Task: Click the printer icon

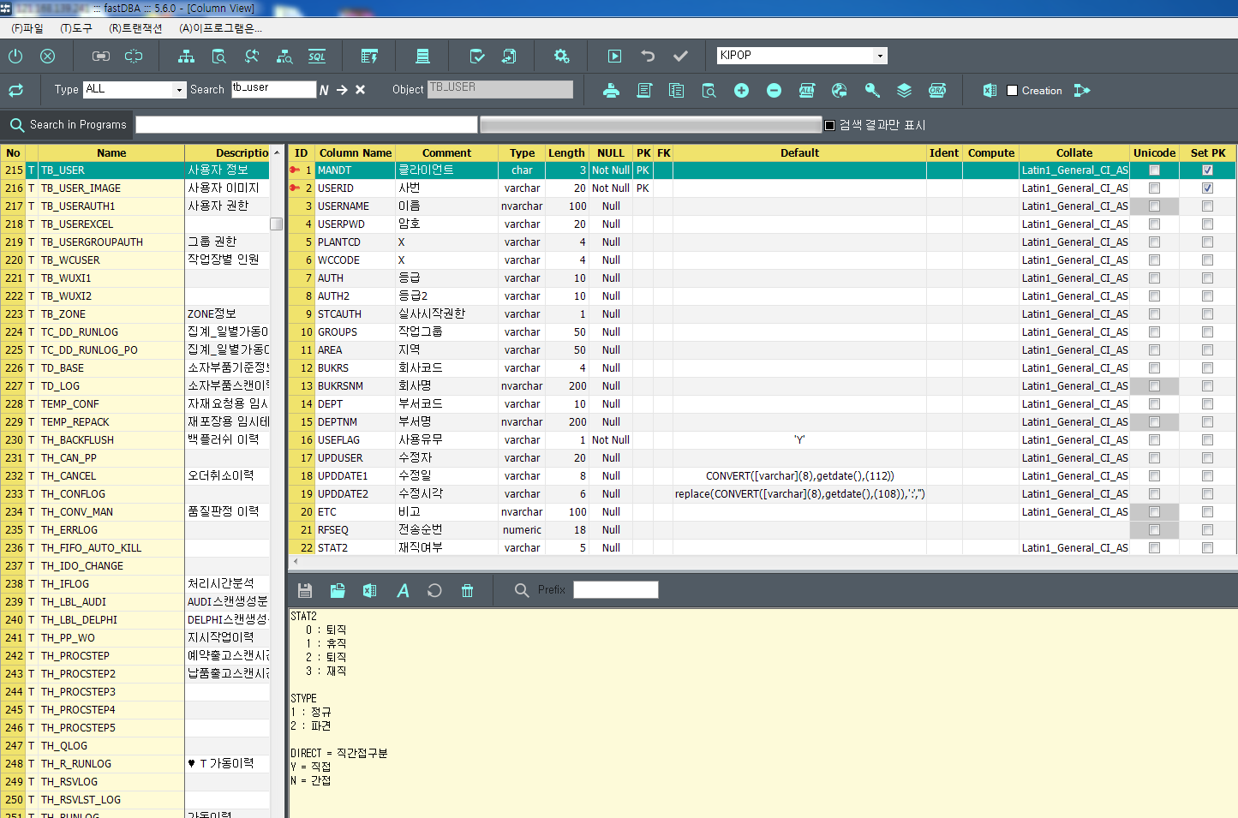Action: 611,90
